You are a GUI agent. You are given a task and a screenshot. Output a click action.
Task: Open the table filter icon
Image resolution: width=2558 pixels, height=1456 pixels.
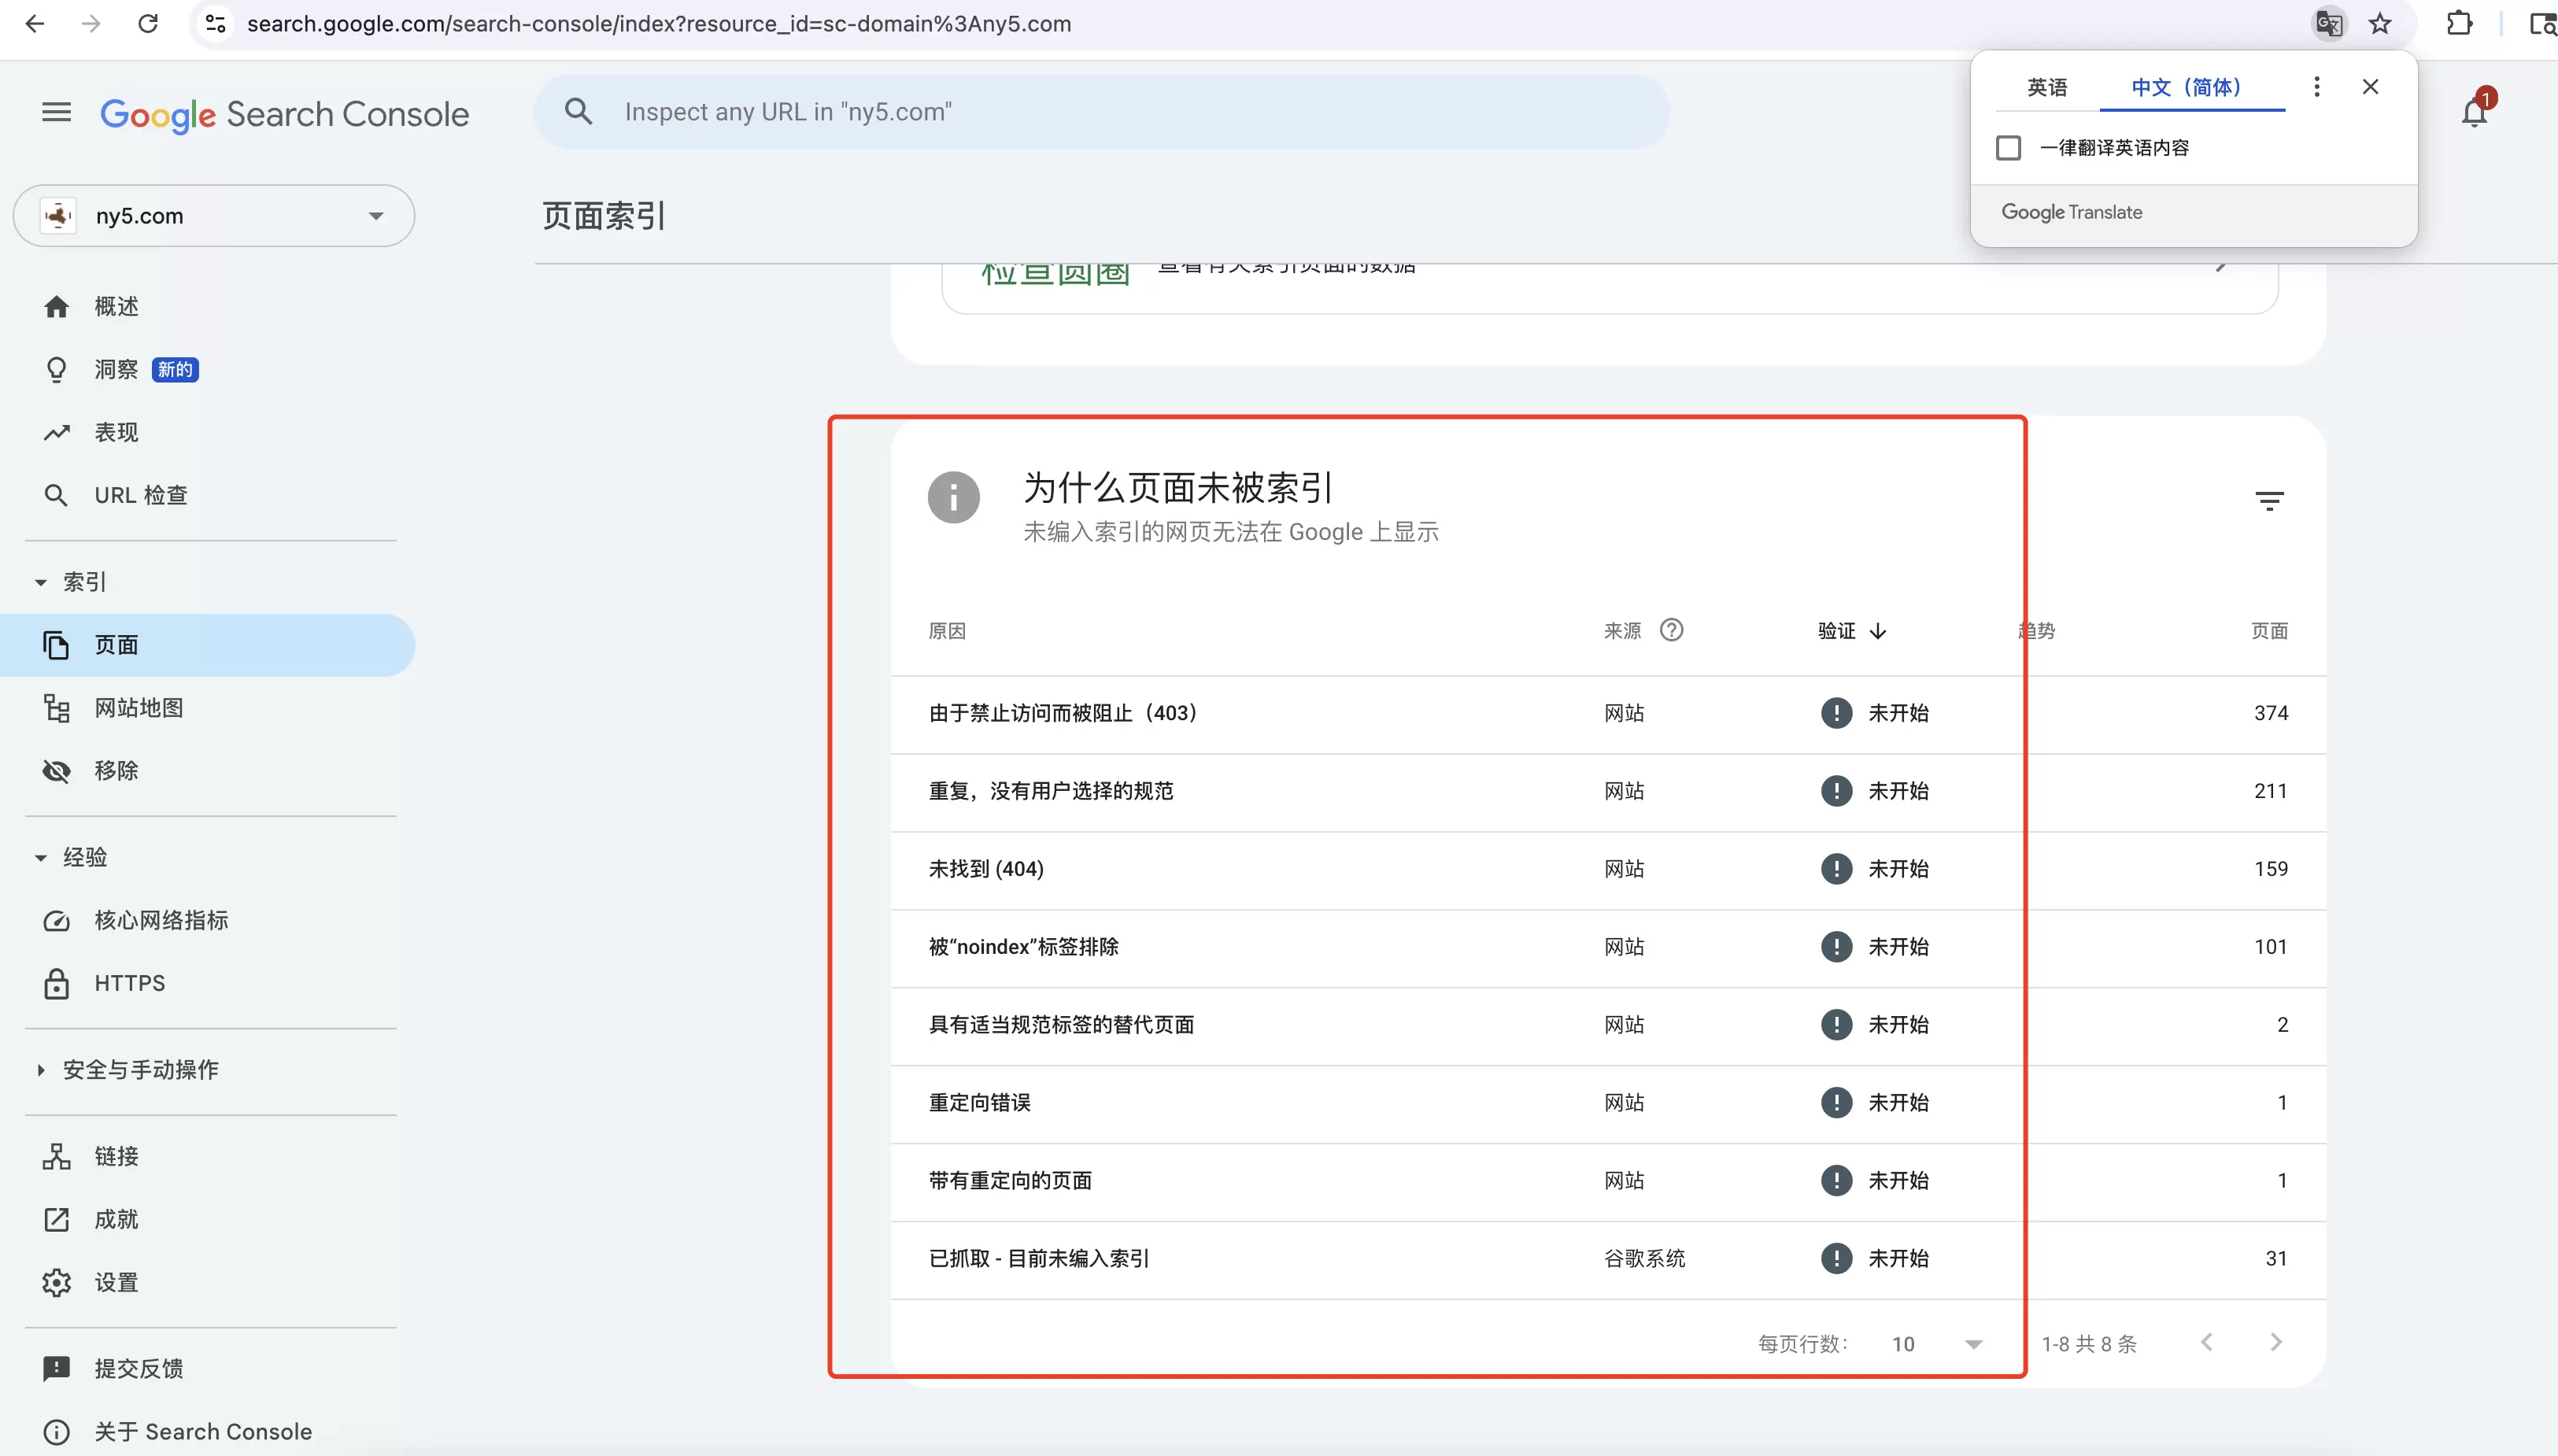(x=2269, y=500)
